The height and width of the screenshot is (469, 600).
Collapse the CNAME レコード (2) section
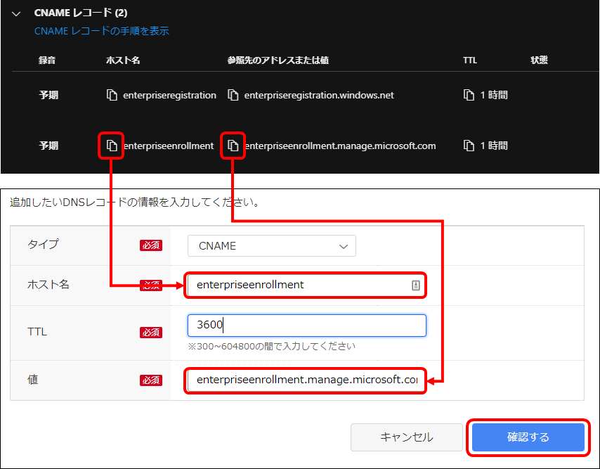[15, 13]
